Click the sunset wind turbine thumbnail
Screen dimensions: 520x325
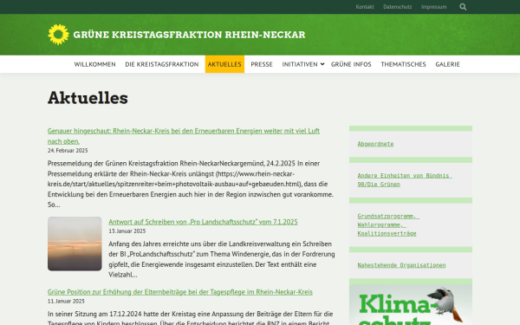(x=75, y=244)
